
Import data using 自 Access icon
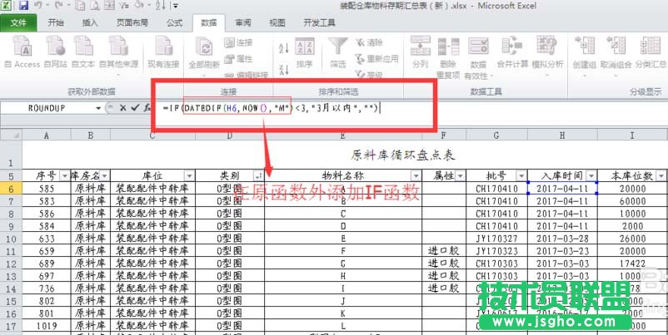[22, 52]
